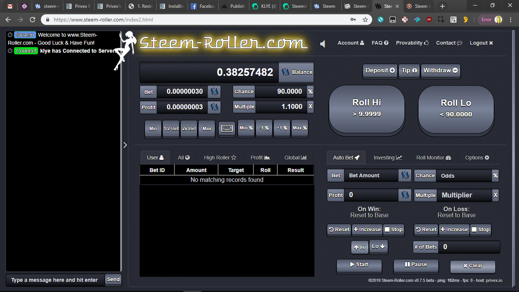Screen dimensions: 519x292
Task: Click Steem currency icon beside Profit field
Action: coord(214,107)
